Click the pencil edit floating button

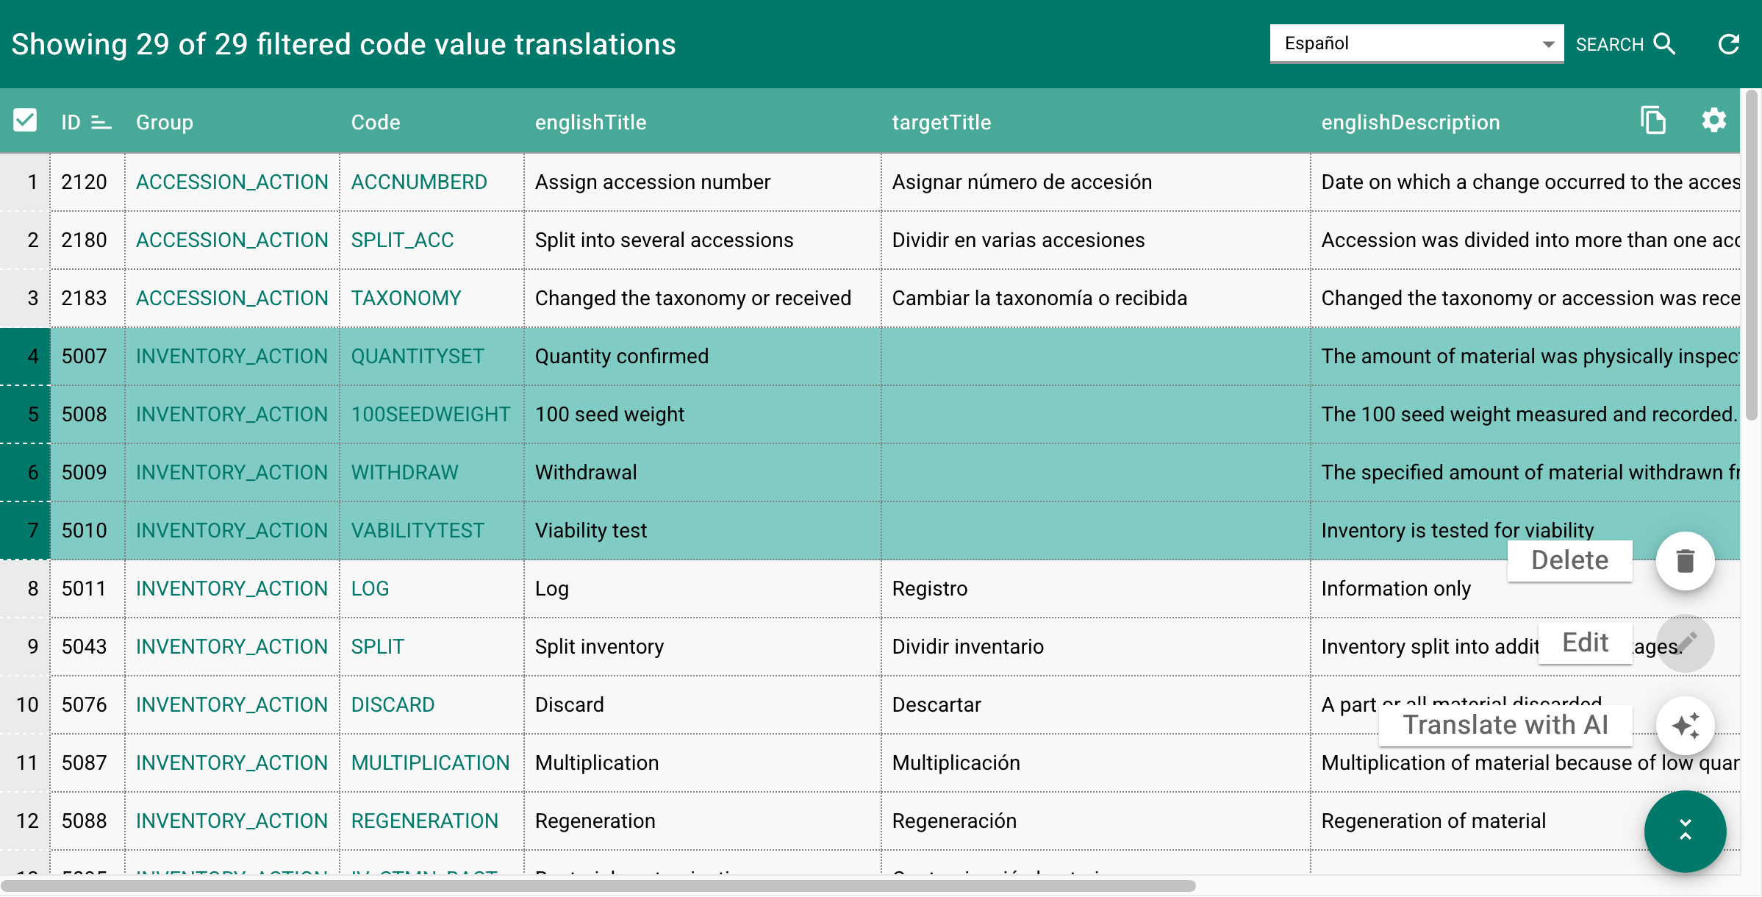coord(1686,643)
